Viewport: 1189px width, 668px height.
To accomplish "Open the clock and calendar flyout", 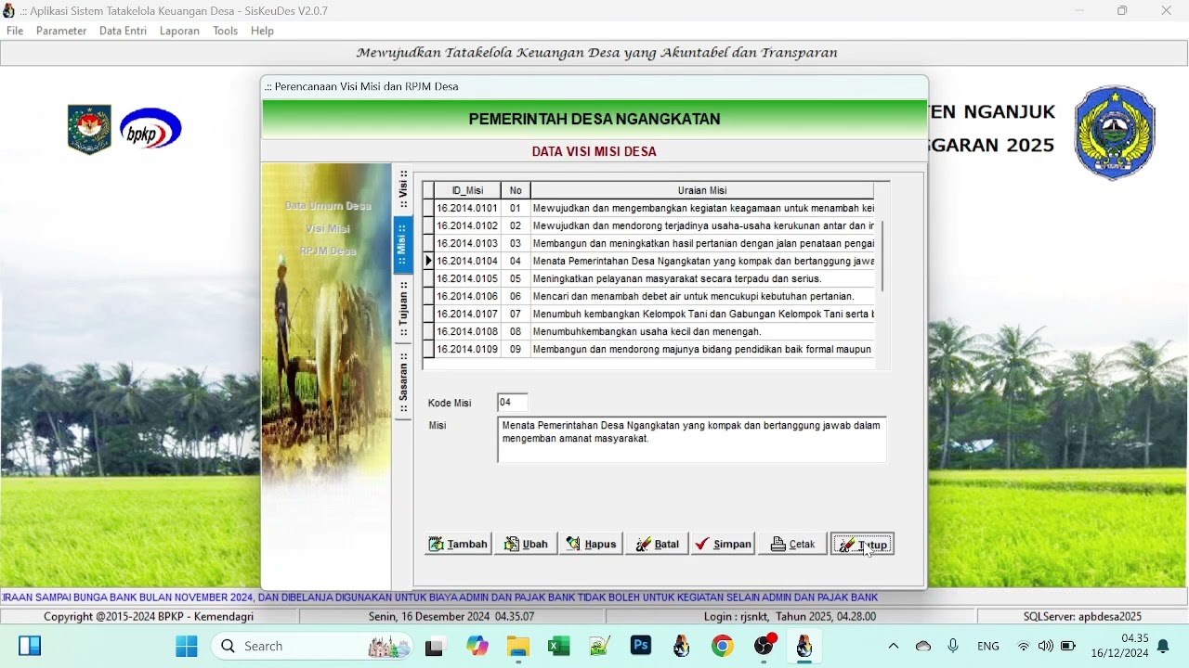I will point(1119,646).
